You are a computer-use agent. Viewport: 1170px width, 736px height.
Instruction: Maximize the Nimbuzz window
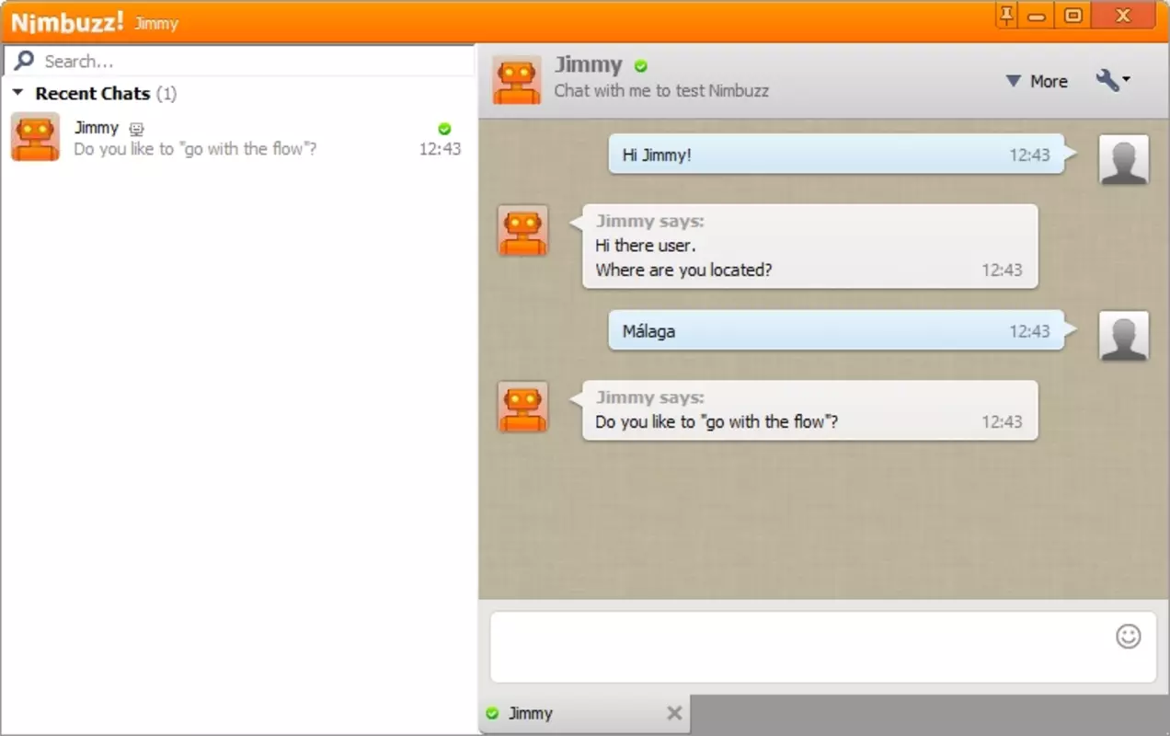click(1073, 15)
